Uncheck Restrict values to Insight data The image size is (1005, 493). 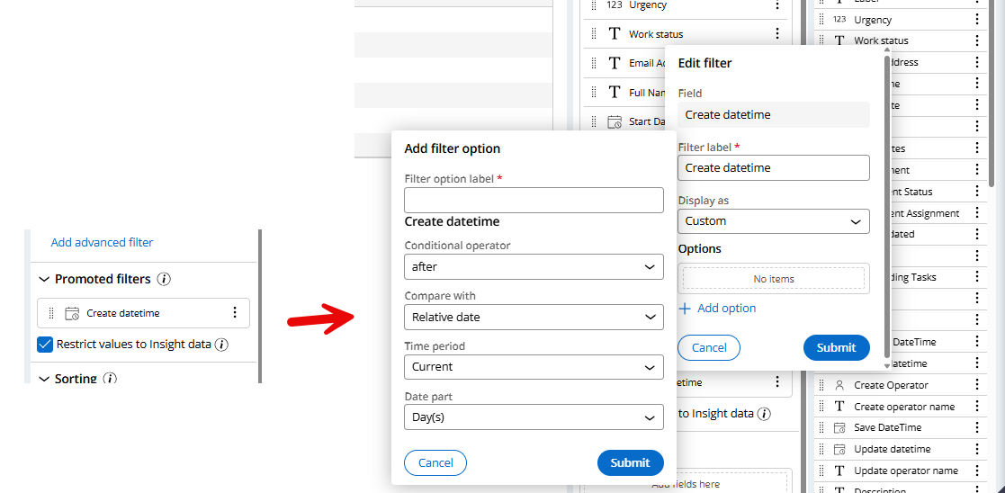pos(45,344)
